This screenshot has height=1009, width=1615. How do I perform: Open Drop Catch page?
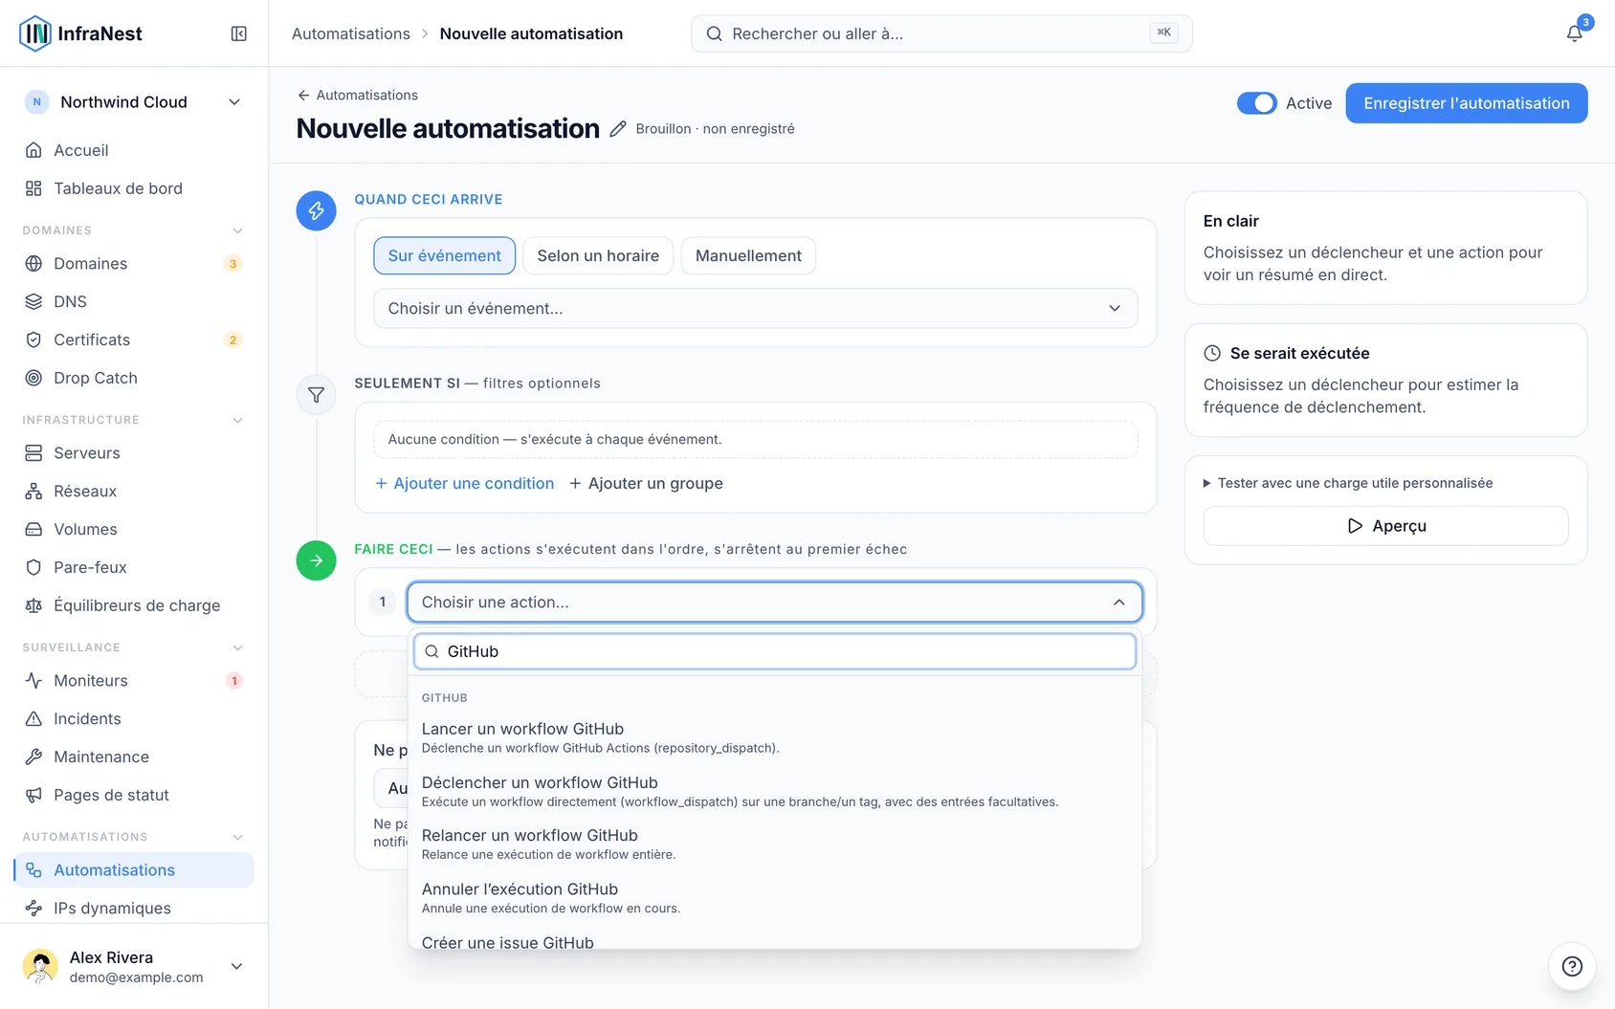(134, 378)
